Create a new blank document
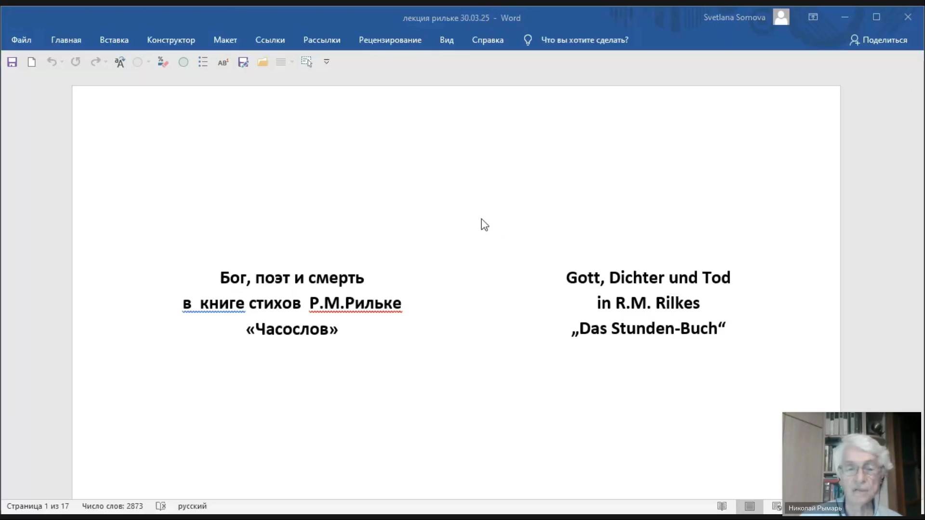Screen dimensions: 925x520 pyautogui.click(x=32, y=62)
